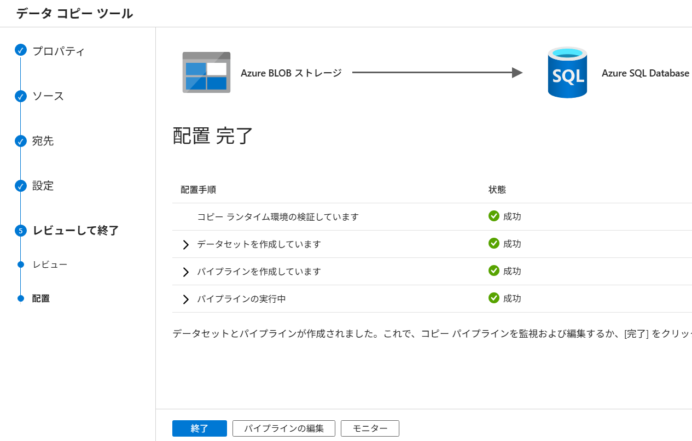Screen dimensions: 692x441
Task: Click the Azure BLOB storage icon
Action: point(206,72)
